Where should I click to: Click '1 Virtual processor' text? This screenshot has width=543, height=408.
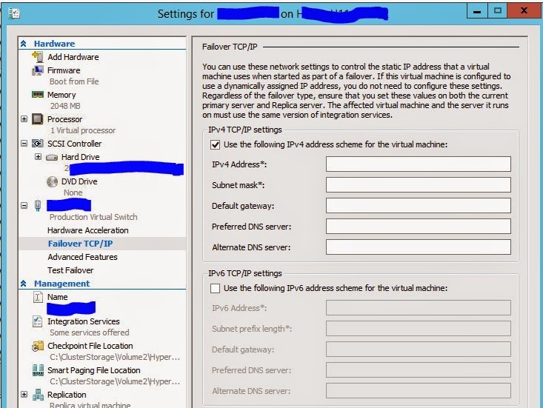pyautogui.click(x=83, y=130)
